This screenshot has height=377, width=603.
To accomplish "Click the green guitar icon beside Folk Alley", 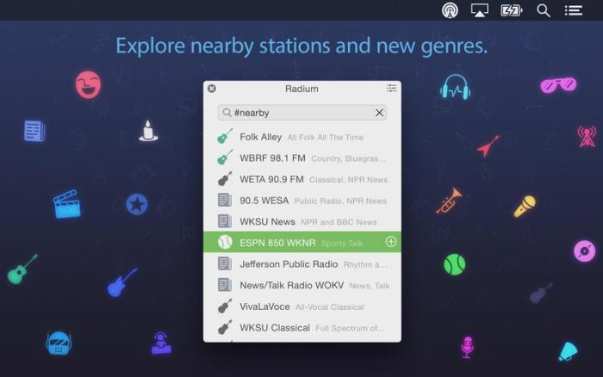I will pyautogui.click(x=225, y=137).
